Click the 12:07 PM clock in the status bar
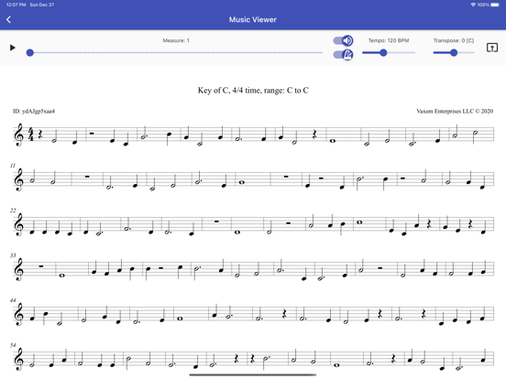Screen dimensions: 506x379 click(x=16, y=5)
